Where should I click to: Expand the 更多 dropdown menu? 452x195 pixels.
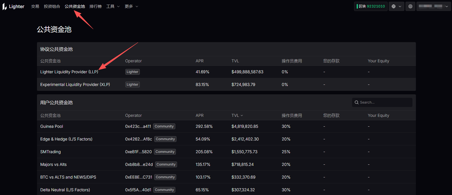131,6
